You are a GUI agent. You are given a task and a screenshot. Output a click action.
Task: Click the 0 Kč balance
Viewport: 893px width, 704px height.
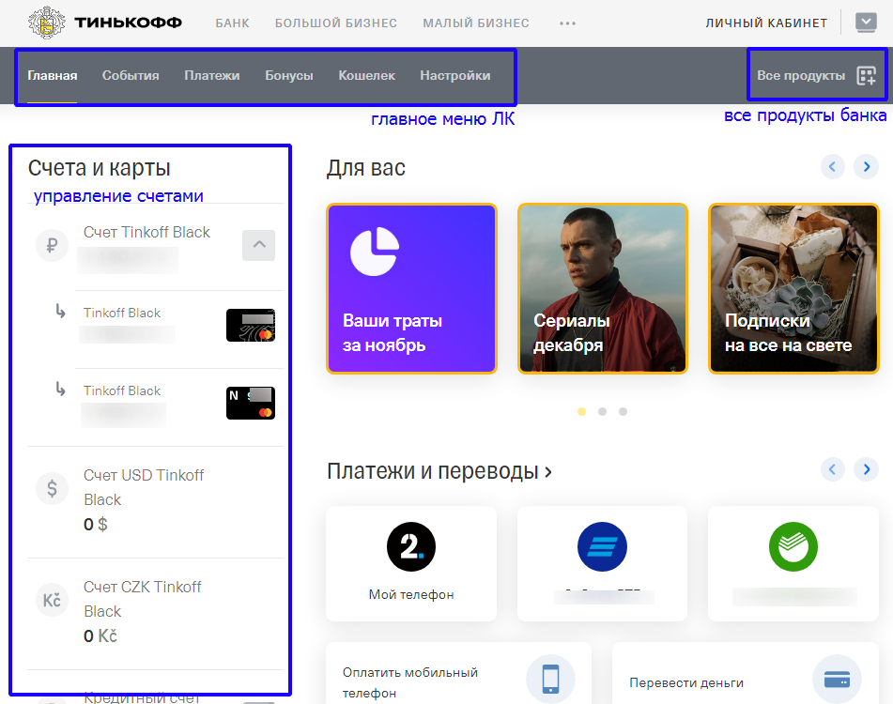100,635
